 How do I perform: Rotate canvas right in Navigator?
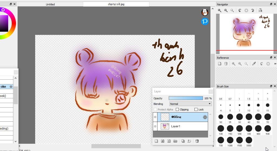253,10
